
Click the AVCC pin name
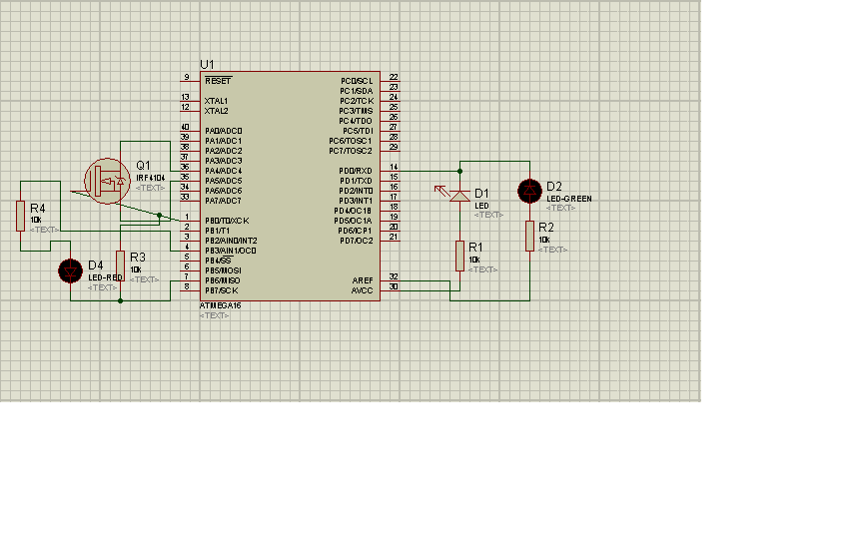tap(363, 290)
